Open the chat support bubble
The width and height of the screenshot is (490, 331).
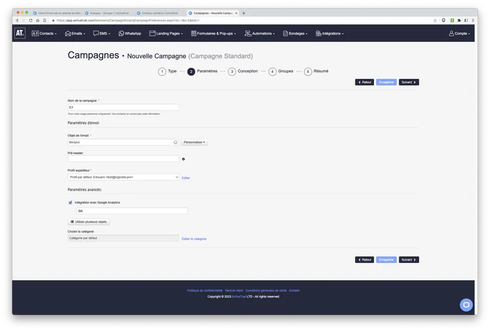tap(466, 305)
